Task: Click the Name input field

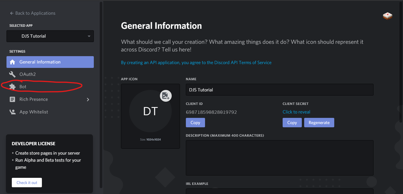Action: pos(279,90)
